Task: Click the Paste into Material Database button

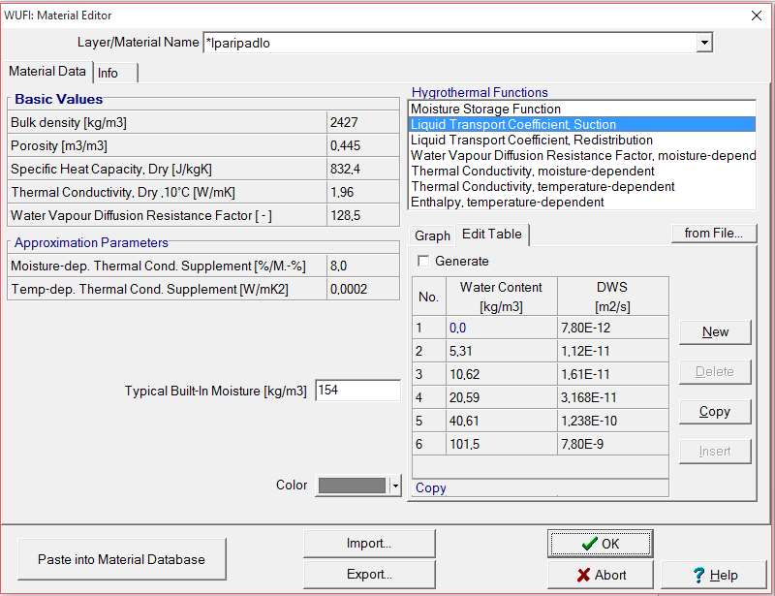Action: click(122, 559)
